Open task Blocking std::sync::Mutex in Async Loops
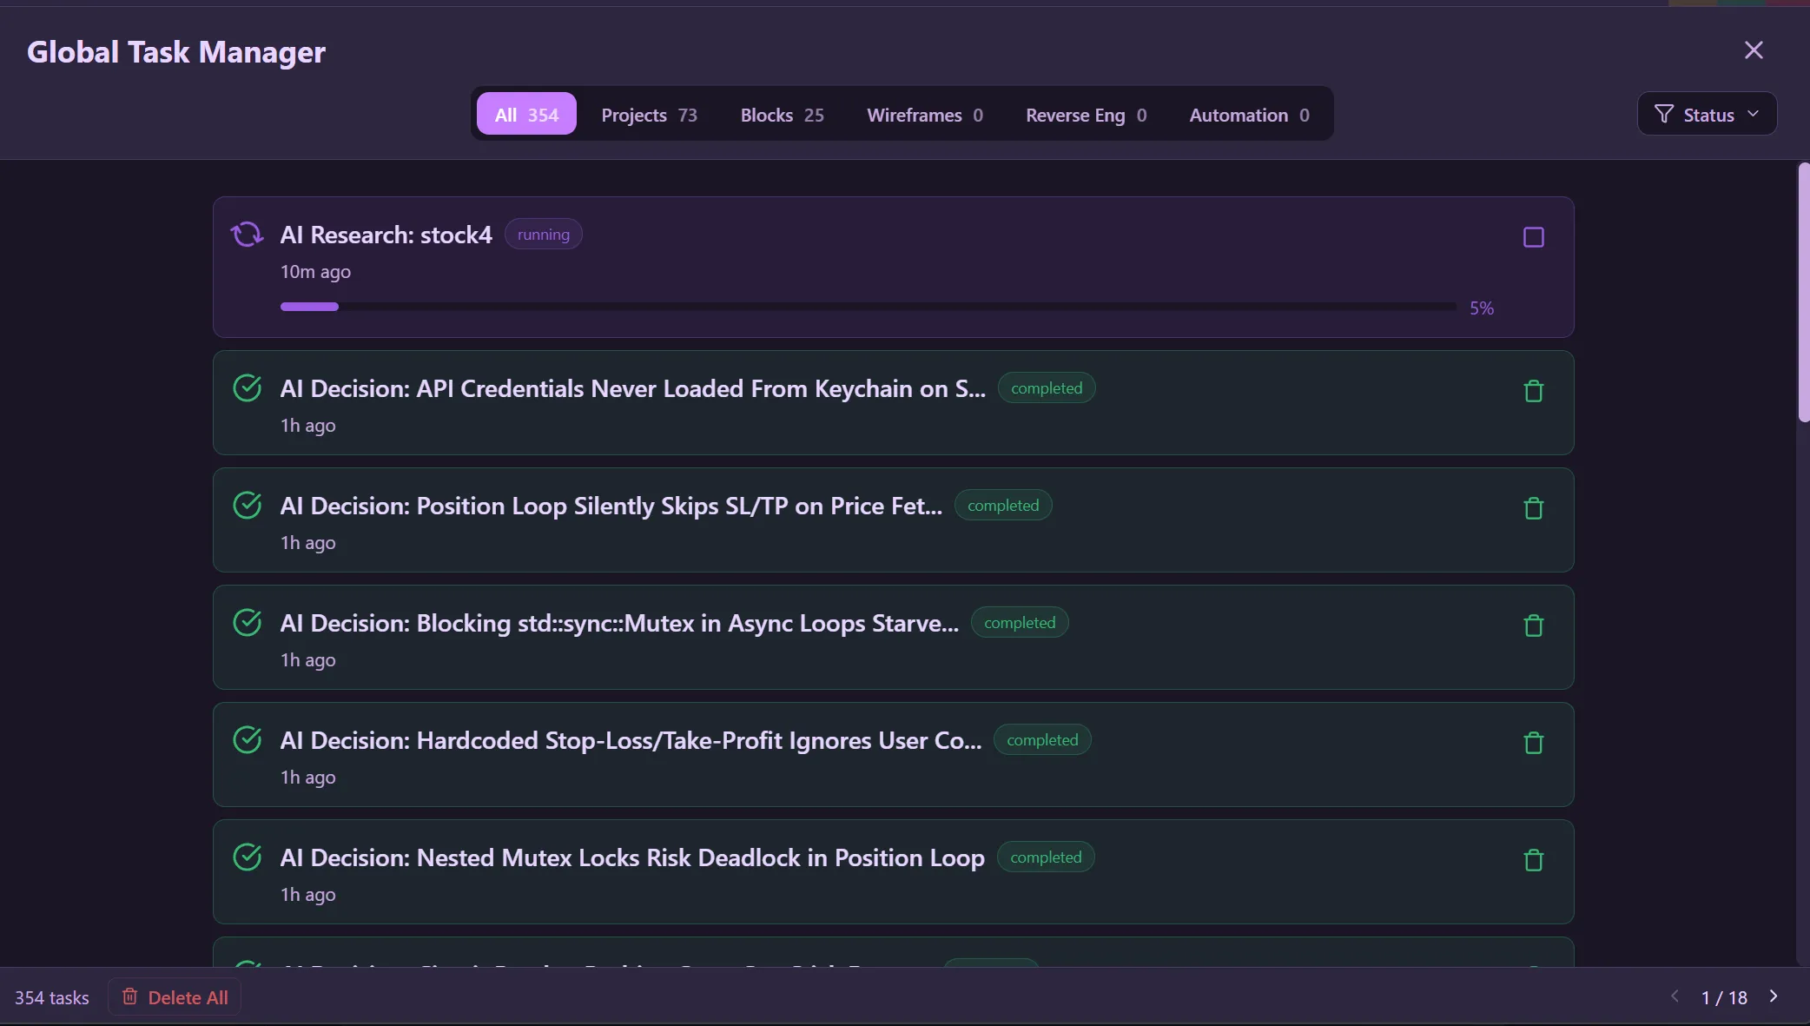The image size is (1810, 1026). coord(619,623)
